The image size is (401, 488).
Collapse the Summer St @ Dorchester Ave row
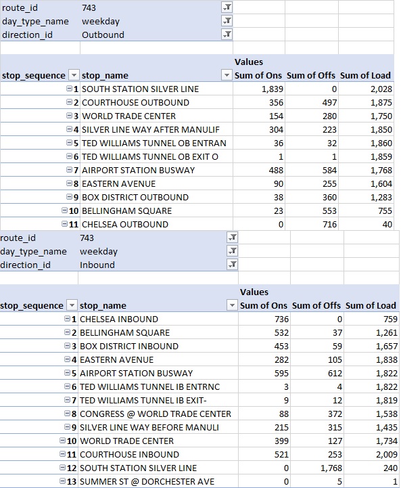(x=62, y=481)
